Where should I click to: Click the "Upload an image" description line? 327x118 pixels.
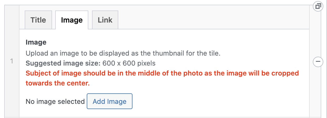coord(123,53)
